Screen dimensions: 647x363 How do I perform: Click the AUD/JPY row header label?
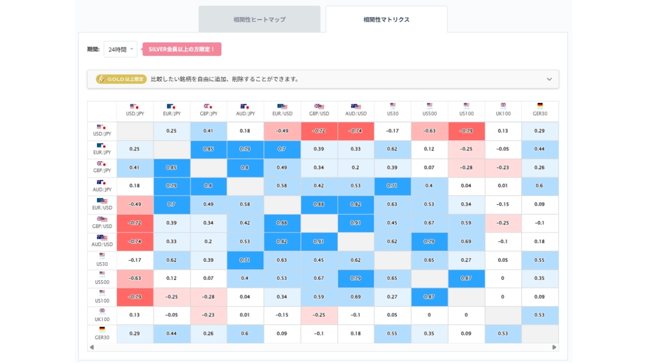tap(102, 190)
